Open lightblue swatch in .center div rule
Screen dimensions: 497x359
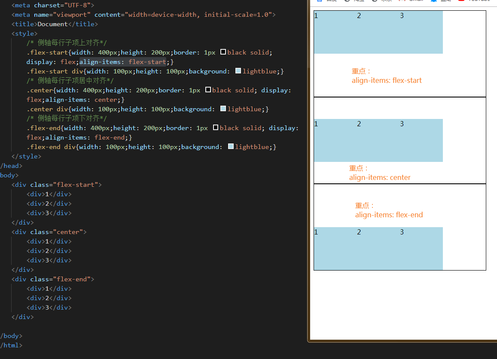(x=223, y=109)
